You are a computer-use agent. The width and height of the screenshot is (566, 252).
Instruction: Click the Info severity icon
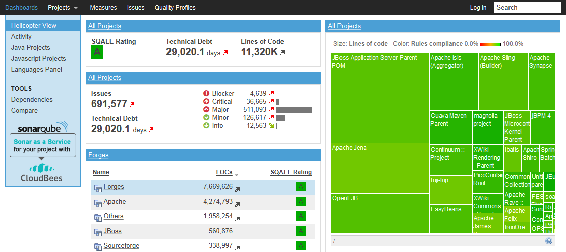click(x=206, y=126)
